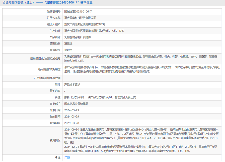Click the 注册人住所 address value
This screenshot has height=162, width=225.
pos(85,24)
